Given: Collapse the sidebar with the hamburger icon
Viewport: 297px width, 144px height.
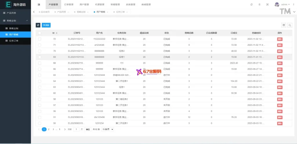Looking at the screenshot, I should [x=39, y=5].
